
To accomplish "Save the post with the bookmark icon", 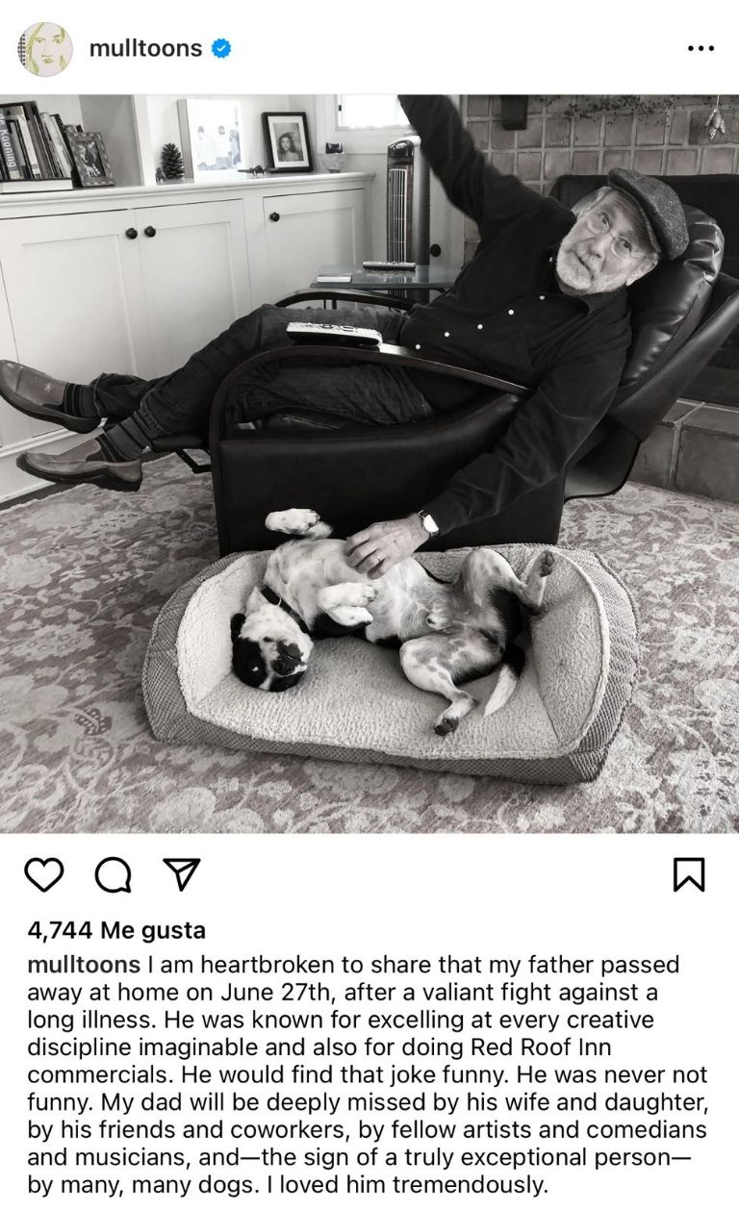I will point(688,874).
